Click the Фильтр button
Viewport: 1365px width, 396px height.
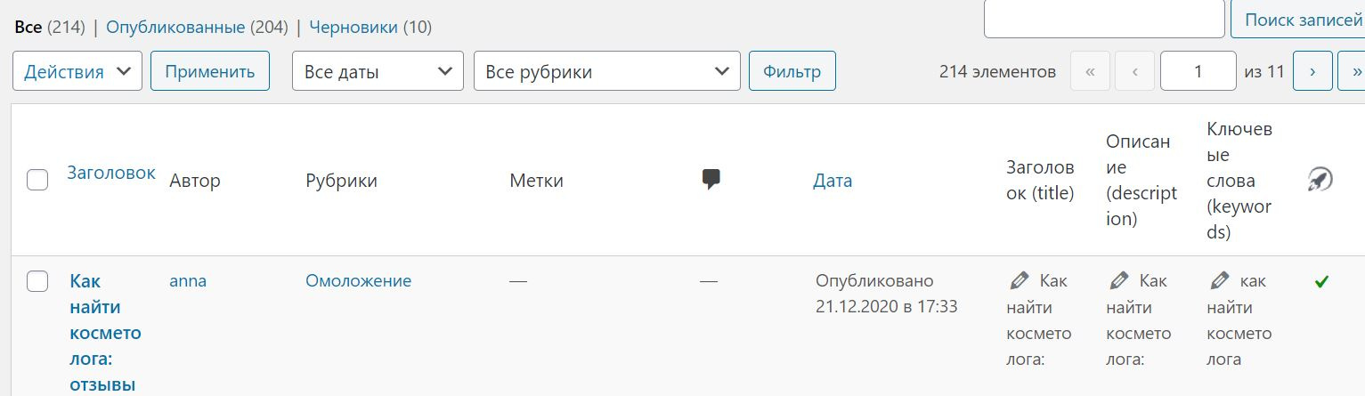(x=792, y=71)
